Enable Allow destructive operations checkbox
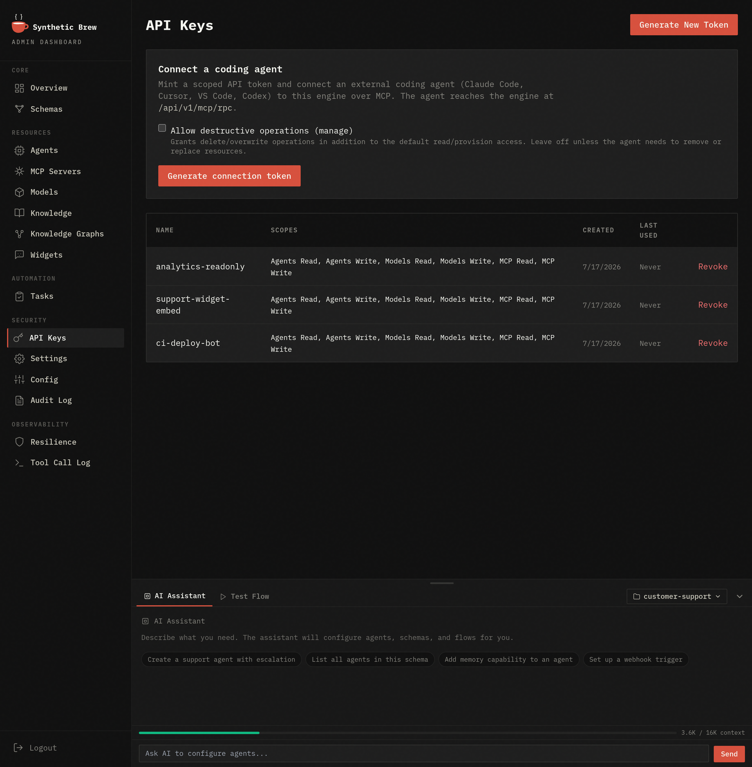The width and height of the screenshot is (752, 767). (162, 128)
